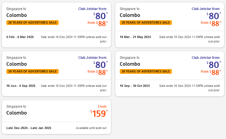This screenshot has height=139, width=226.
Task: Select Club Jetstar $80 price on 18 Jun card
Action: click(x=100, y=65)
